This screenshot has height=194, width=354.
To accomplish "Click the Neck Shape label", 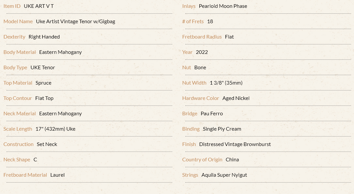I will pyautogui.click(x=17, y=160).
